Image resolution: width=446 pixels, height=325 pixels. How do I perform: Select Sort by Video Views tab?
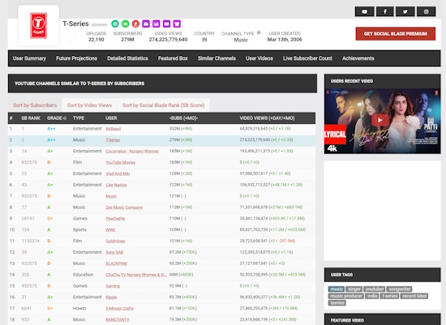[89, 105]
